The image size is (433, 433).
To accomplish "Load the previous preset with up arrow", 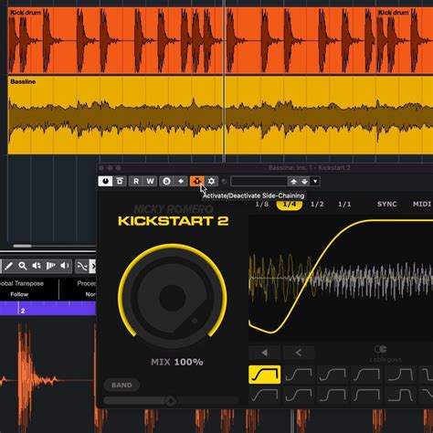I will 293,182.
